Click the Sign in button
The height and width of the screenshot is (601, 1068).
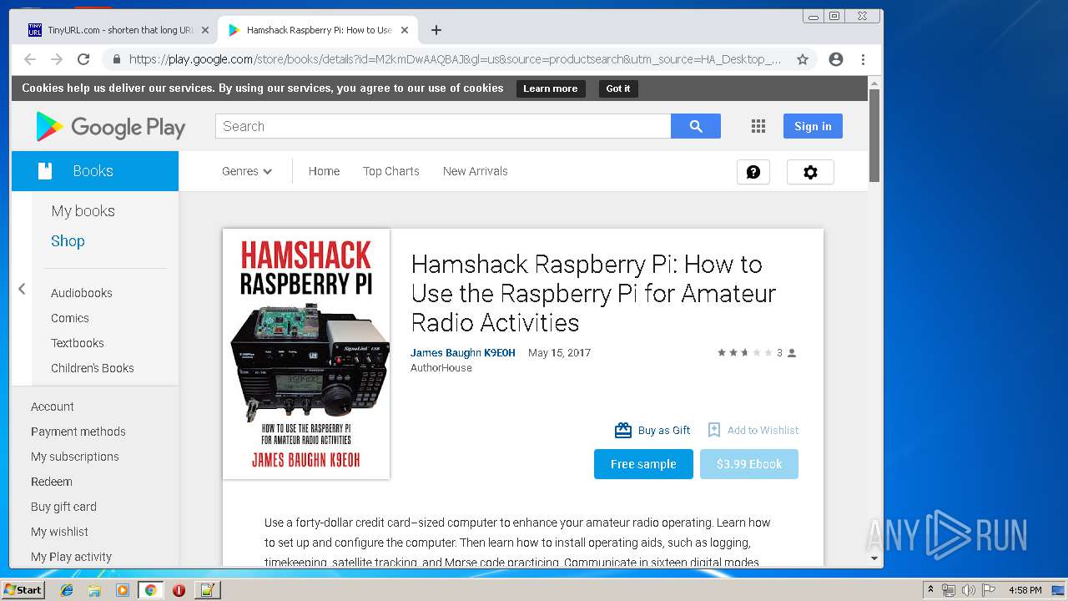813,126
